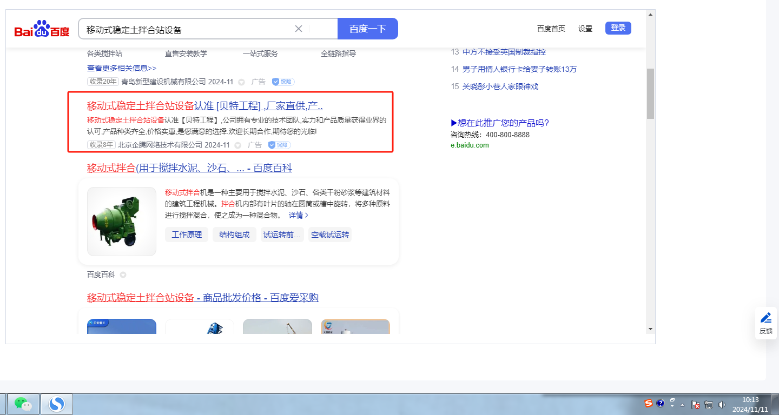Open the volume speaker tray icon
Screen dimensions: 779x415
click(722, 404)
